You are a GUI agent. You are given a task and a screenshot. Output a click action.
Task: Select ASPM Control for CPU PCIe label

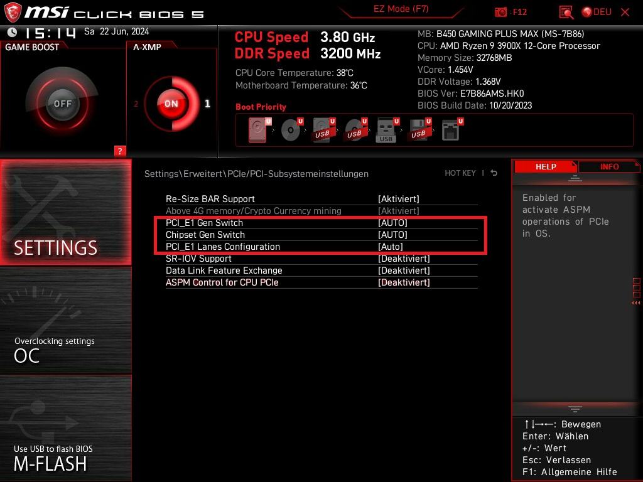(222, 282)
